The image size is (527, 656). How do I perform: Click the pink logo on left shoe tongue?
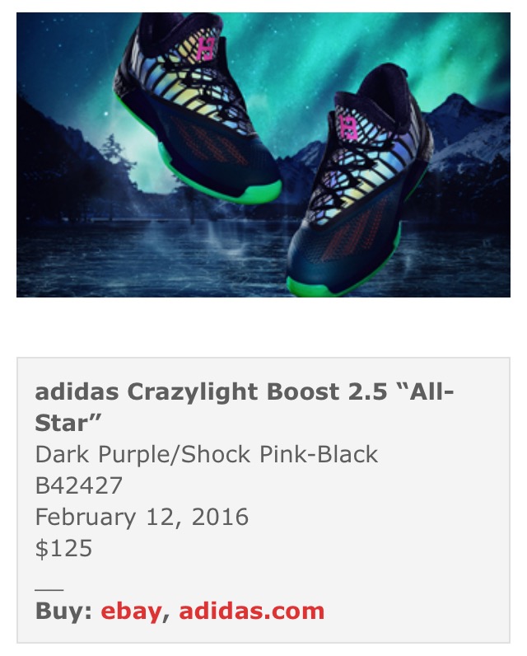pos(207,49)
